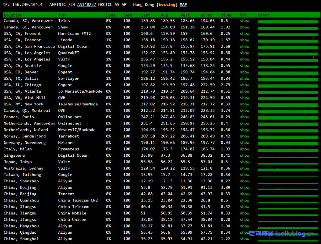
Task: Show MTR for Jiangsu China Mobile row
Action: (244, 213)
